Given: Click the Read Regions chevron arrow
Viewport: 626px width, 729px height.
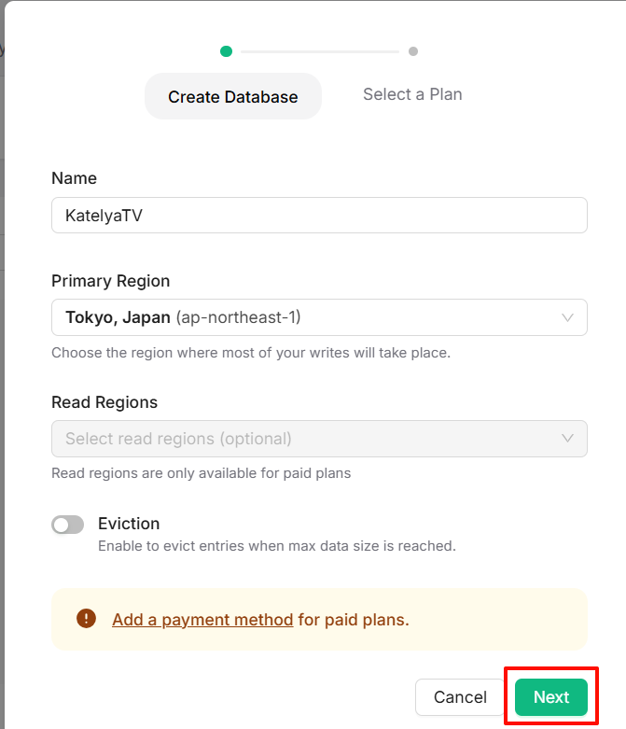Looking at the screenshot, I should 567,439.
